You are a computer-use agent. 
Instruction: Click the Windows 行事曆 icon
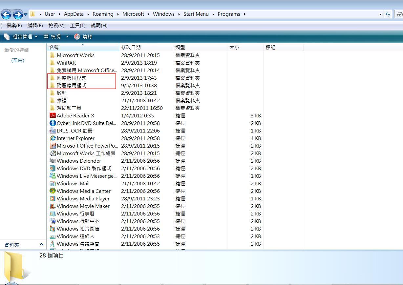(x=53, y=214)
